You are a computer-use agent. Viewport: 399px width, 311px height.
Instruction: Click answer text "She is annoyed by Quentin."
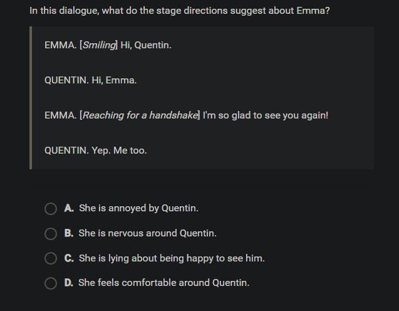click(138, 208)
